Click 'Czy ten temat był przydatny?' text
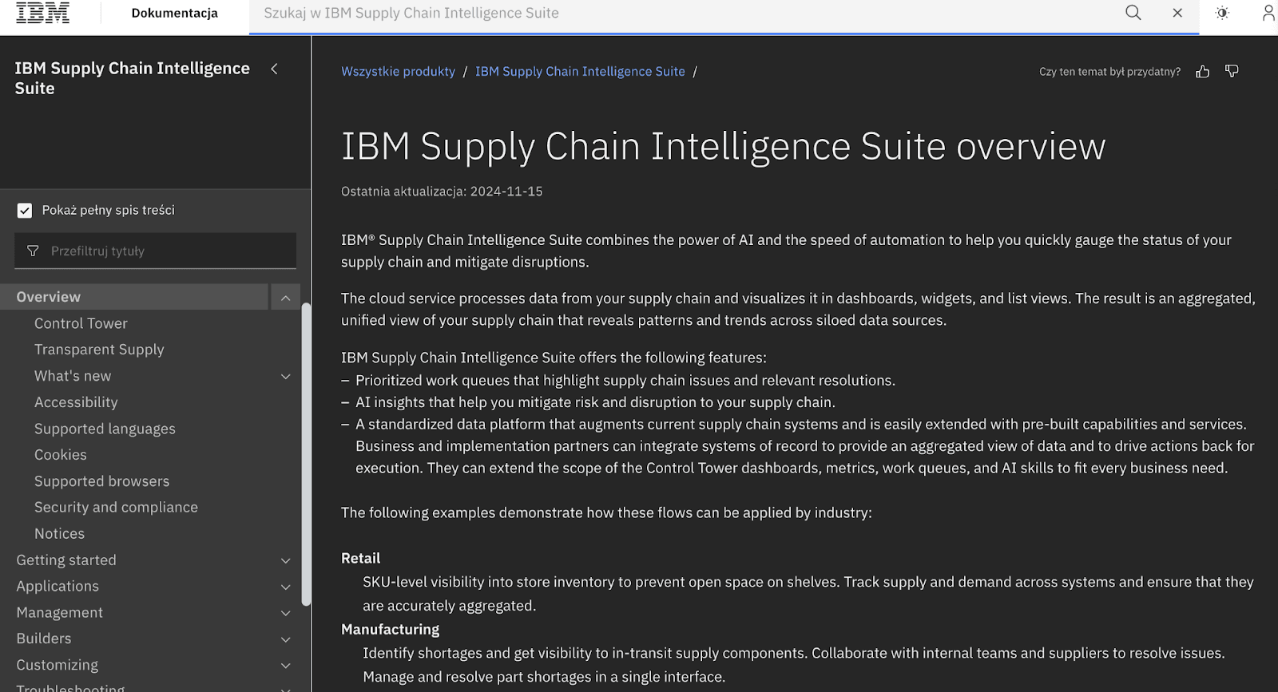The height and width of the screenshot is (692, 1278). (1109, 72)
